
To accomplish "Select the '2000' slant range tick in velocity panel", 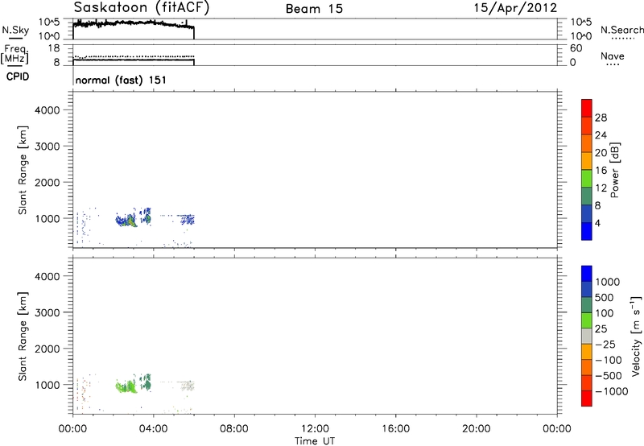I will click(x=47, y=349).
